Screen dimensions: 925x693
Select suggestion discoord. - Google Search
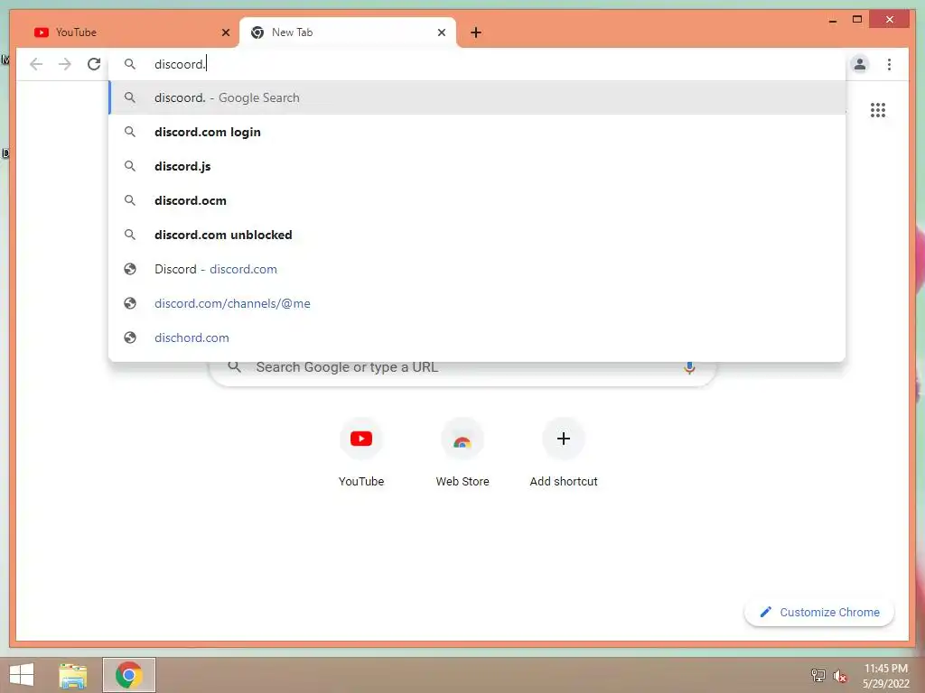[477, 97]
